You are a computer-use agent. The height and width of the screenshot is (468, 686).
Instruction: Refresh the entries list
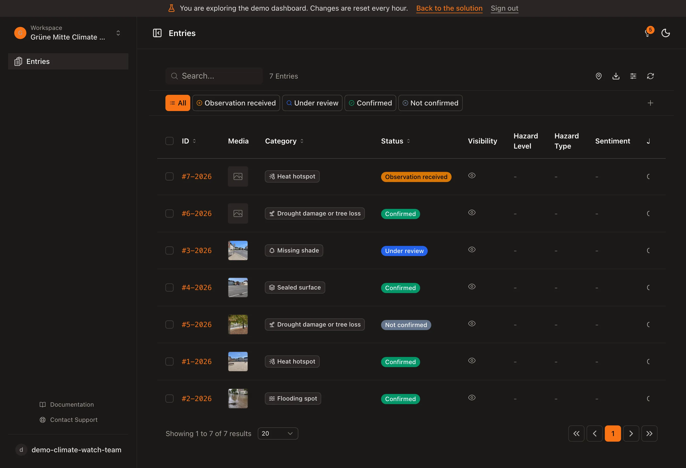click(650, 76)
